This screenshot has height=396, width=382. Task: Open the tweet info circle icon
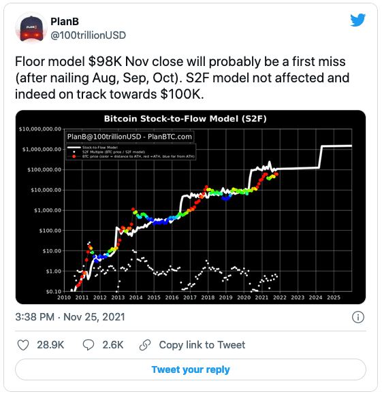[x=358, y=317]
